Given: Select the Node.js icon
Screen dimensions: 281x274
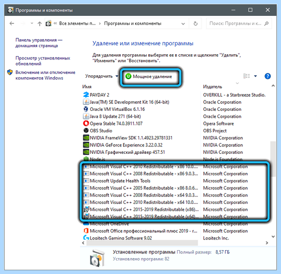Looking at the screenshot, I should tap(86, 159).
